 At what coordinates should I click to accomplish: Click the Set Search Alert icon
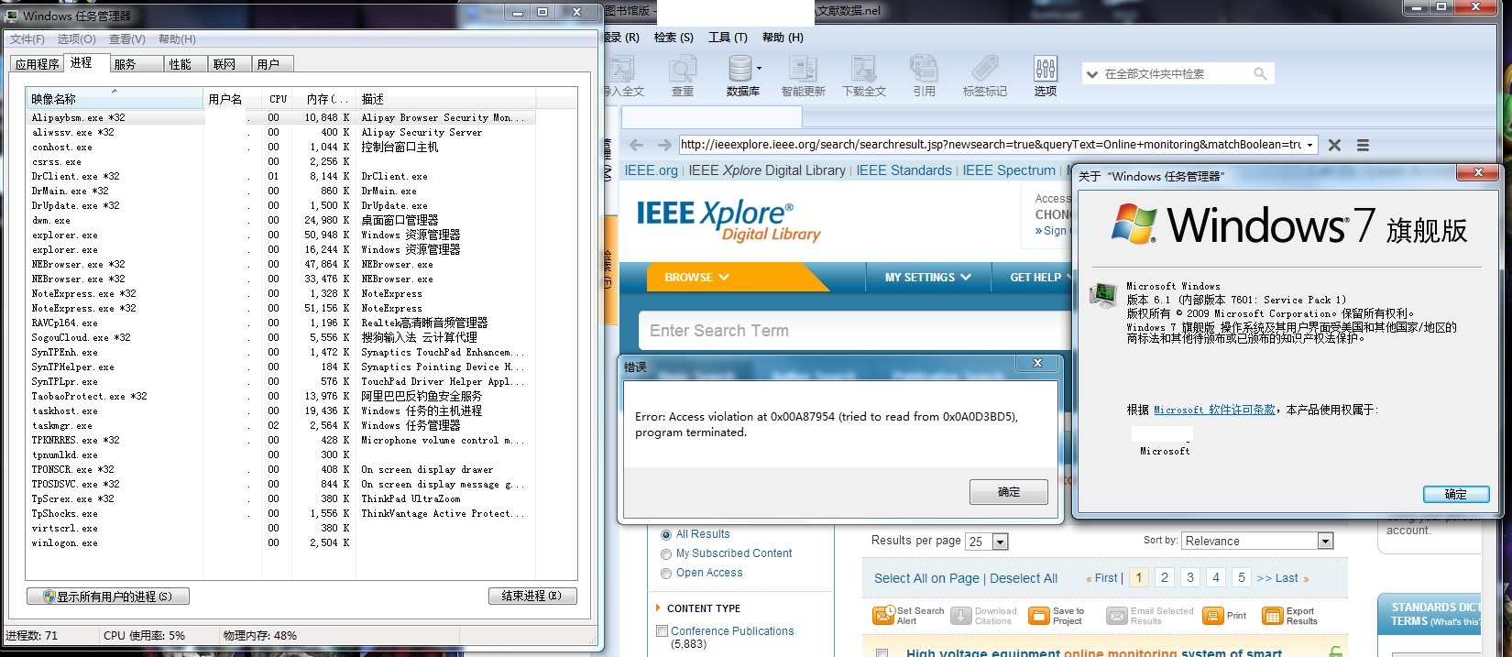(883, 616)
